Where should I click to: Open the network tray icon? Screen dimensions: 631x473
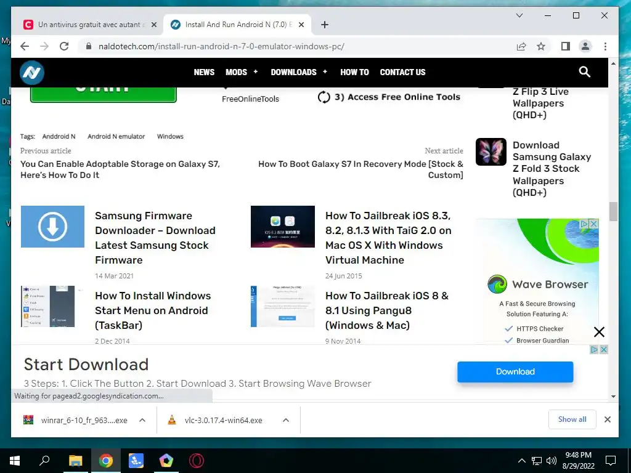[537, 461]
